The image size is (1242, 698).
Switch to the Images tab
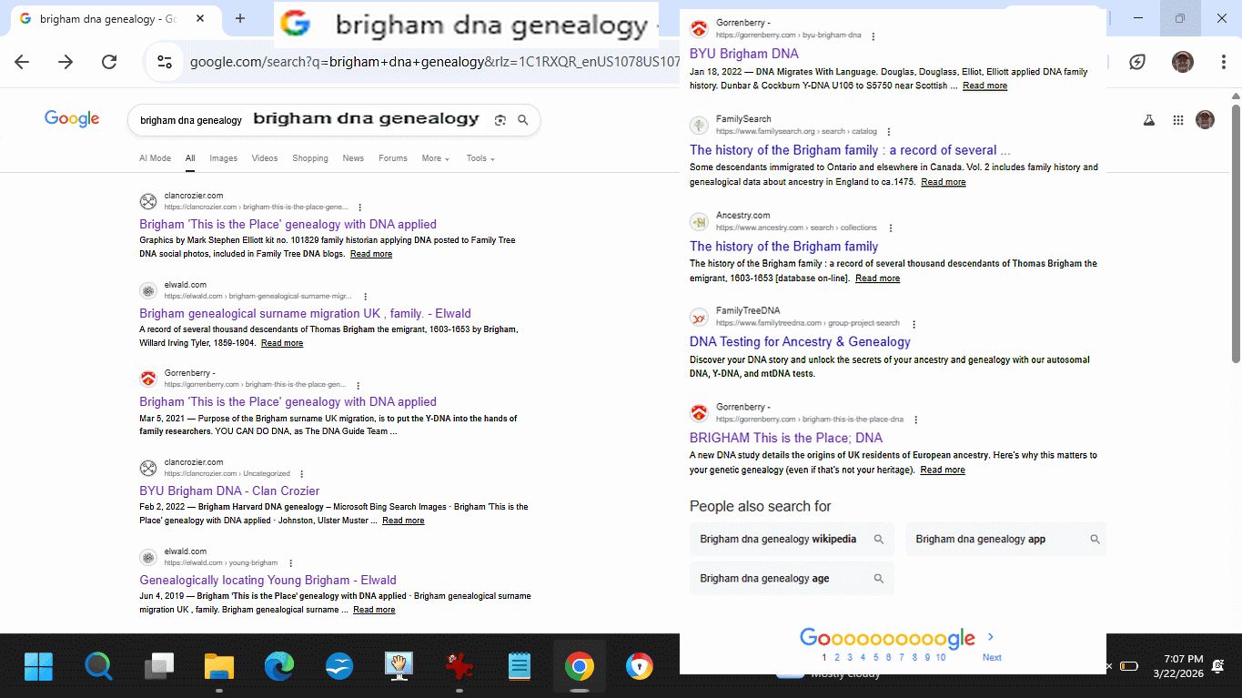(223, 158)
